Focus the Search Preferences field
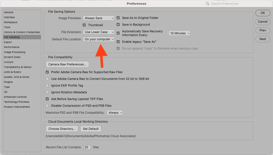273x155 pixels. 238,4
